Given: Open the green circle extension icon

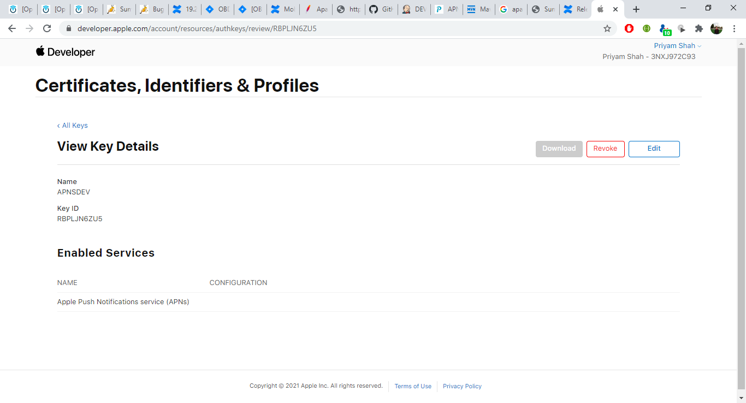Looking at the screenshot, I should tap(647, 28).
